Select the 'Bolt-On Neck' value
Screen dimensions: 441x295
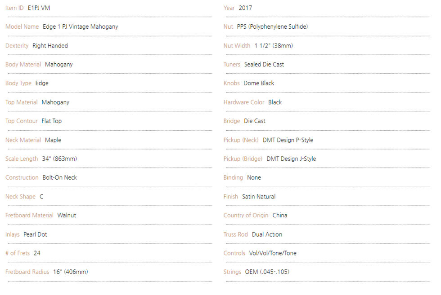click(59, 178)
